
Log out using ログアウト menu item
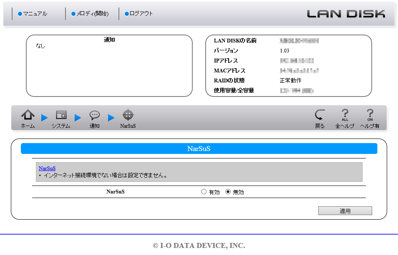(x=139, y=14)
